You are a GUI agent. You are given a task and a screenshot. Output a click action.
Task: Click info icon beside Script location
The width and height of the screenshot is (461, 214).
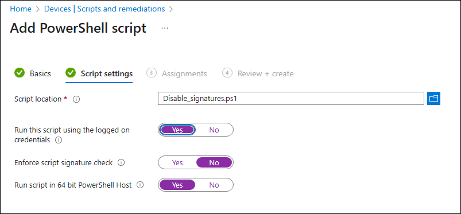point(76,99)
